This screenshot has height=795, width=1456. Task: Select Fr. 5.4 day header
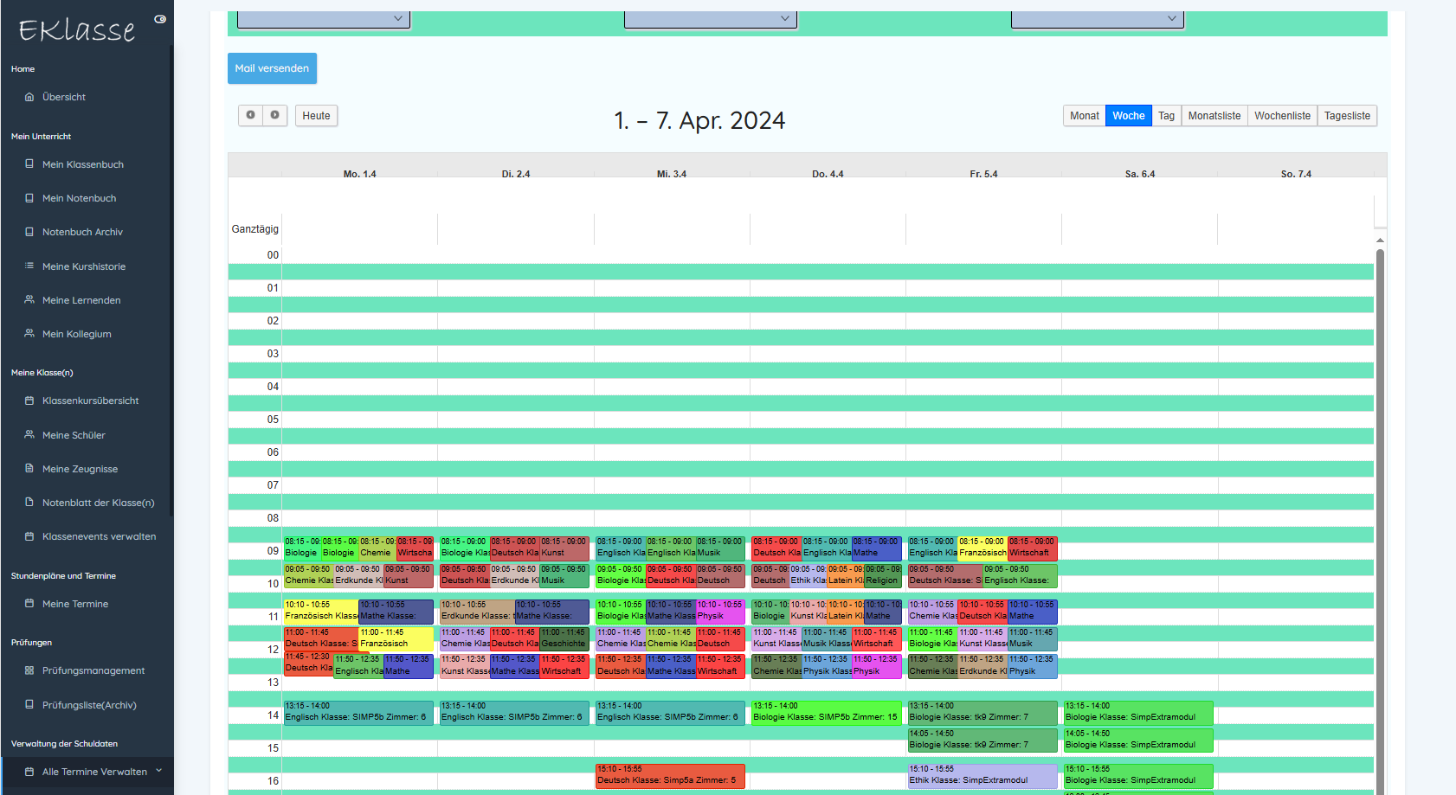tap(983, 174)
